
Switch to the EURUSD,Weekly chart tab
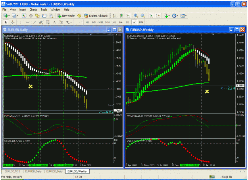77,171
